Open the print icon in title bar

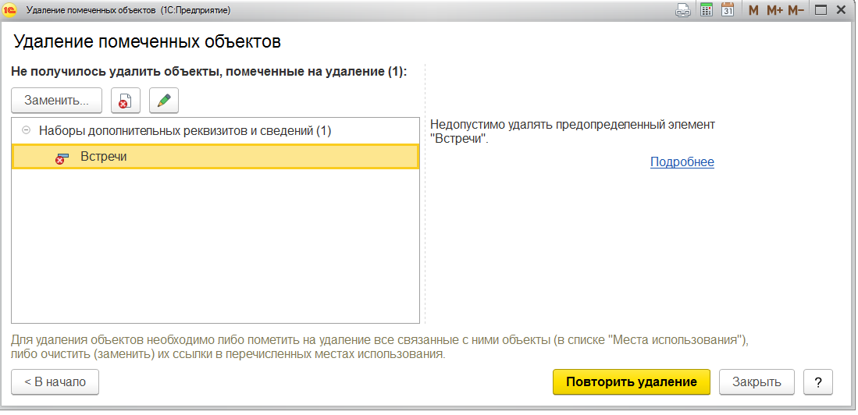tap(683, 10)
